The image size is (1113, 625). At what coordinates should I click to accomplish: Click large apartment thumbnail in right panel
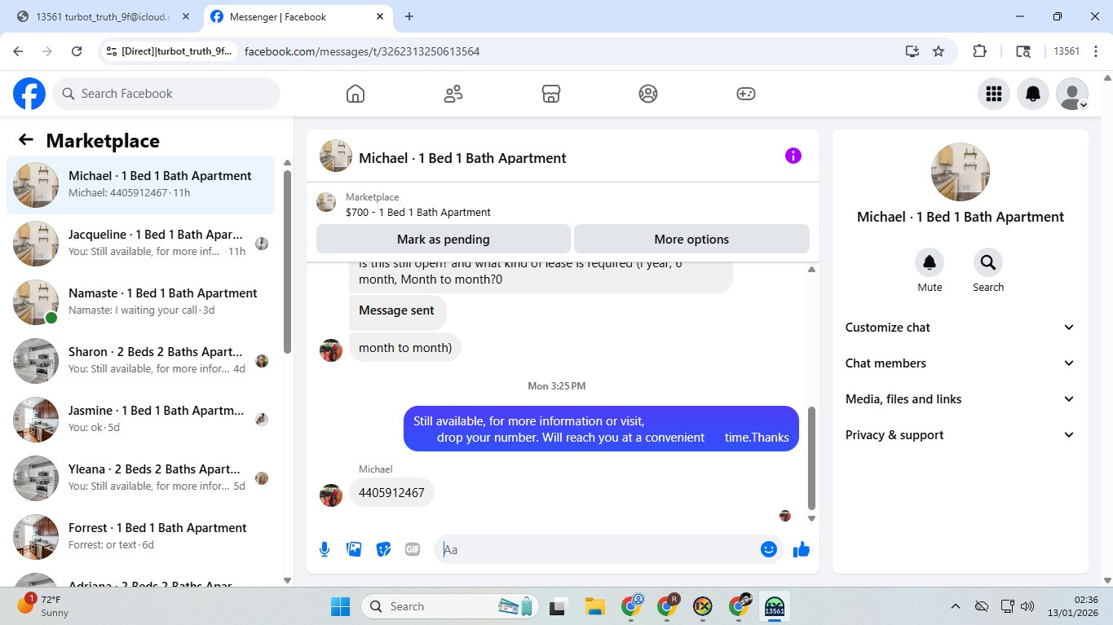(x=961, y=172)
